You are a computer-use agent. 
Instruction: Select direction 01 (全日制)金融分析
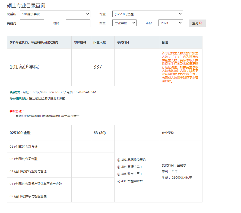pyautogui.click(x=24, y=147)
